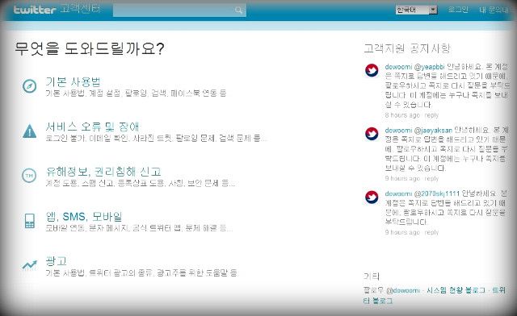Open the 기본 사용법 topic
Image resolution: width=517 pixels, height=316 pixels.
pos(73,81)
